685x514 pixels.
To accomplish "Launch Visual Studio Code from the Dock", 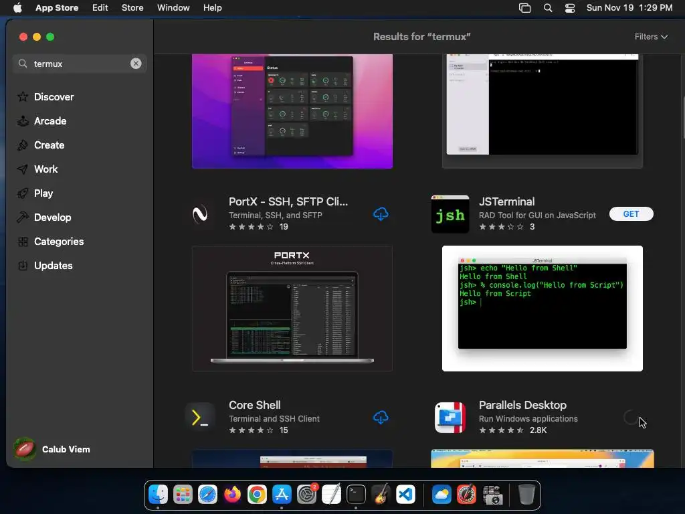I will coord(405,495).
